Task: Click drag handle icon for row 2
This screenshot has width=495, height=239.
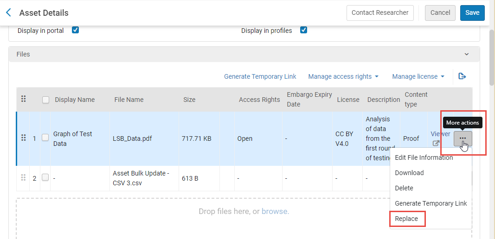Action: [x=23, y=178]
